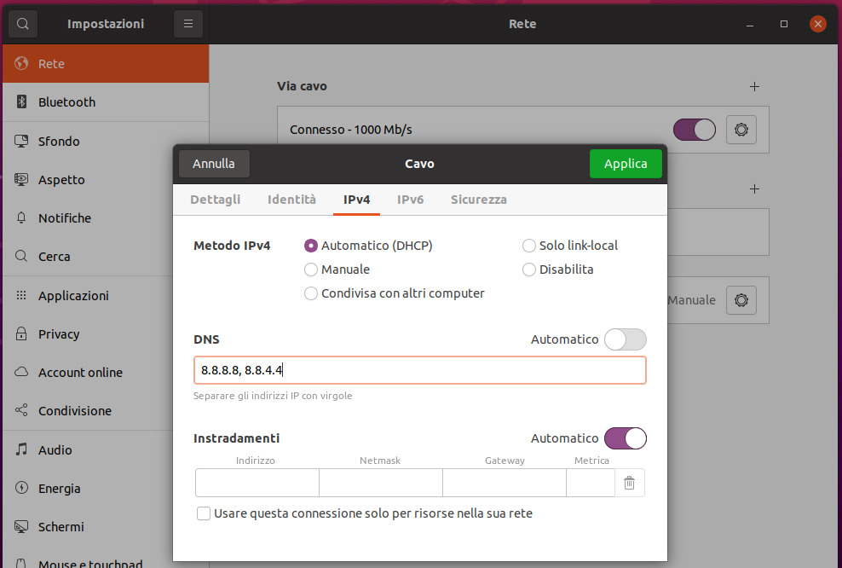This screenshot has width=842, height=568.
Task: Open Bluetooth settings in the sidebar
Action: [x=66, y=102]
